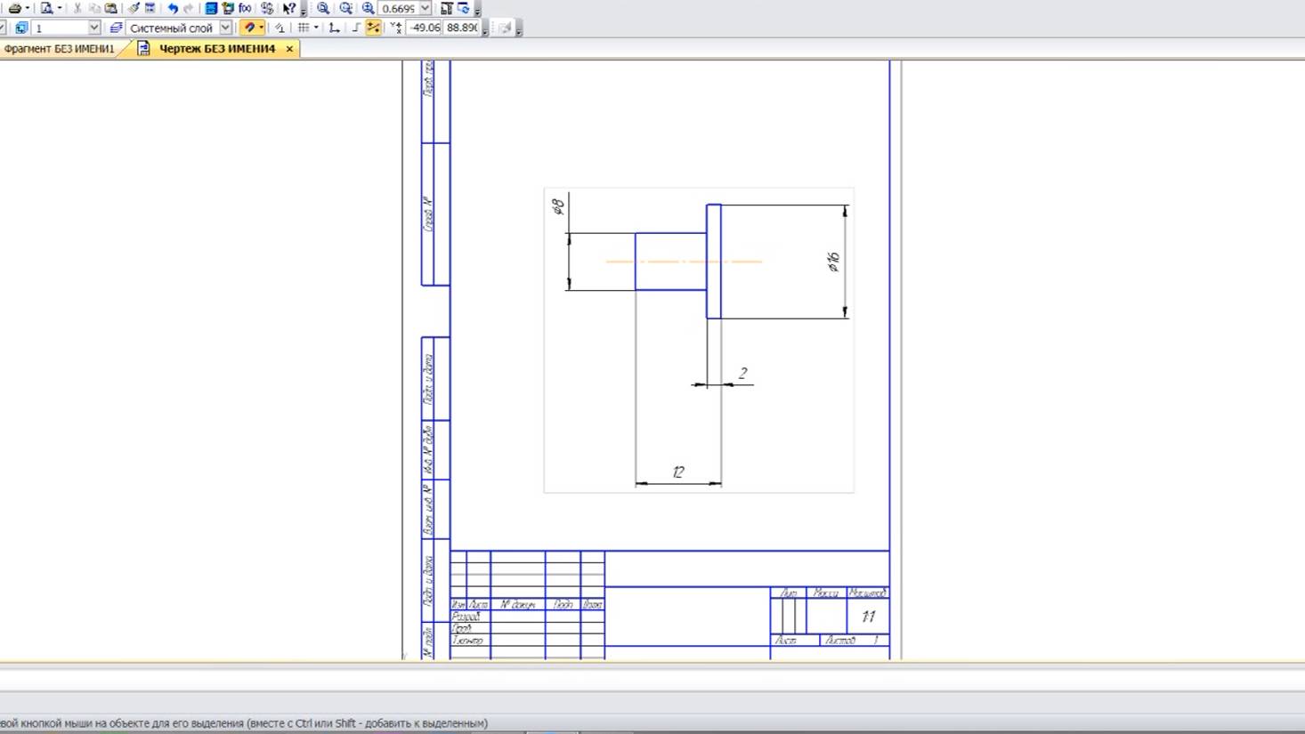
Task: Click the zoom scale field showing 0.6695
Action: 399,8
